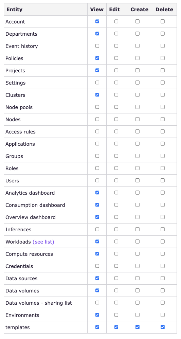Open the Workloads see list link
Viewport: 181px width, 339px height.
[x=43, y=242]
